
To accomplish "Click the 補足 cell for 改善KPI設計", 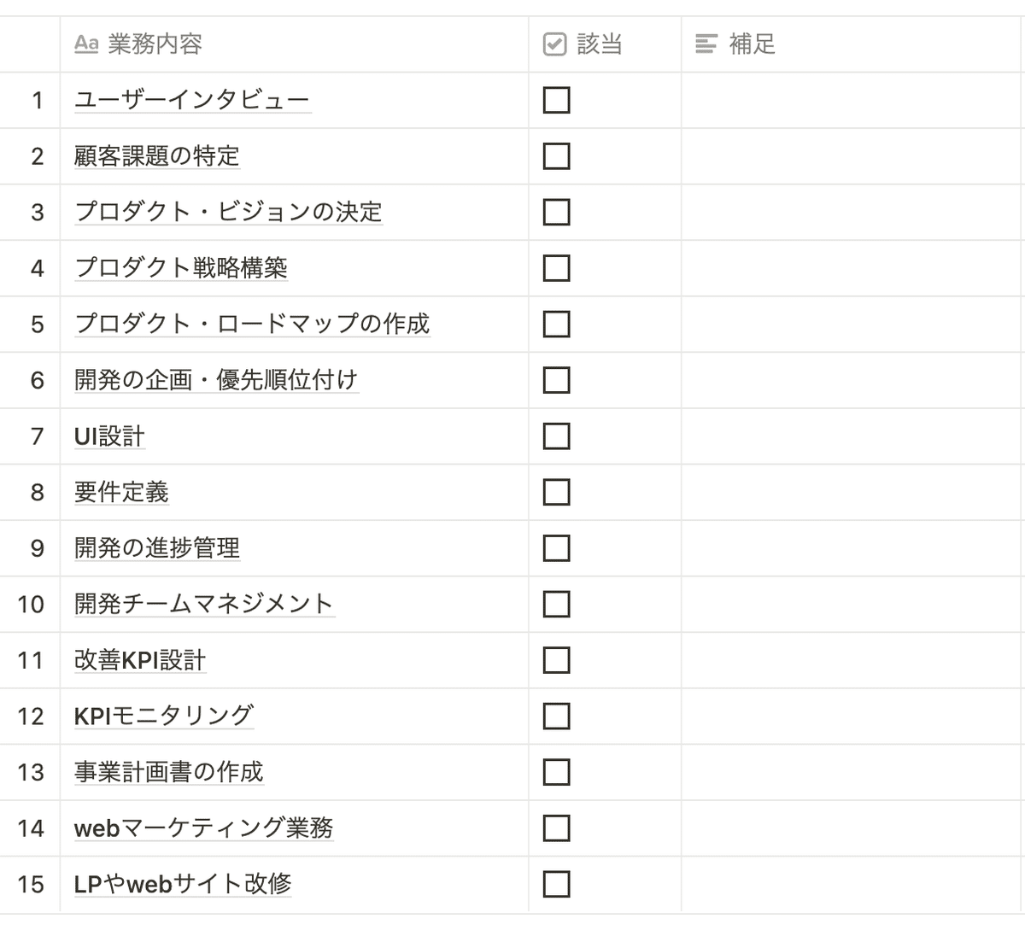I will coord(851,660).
